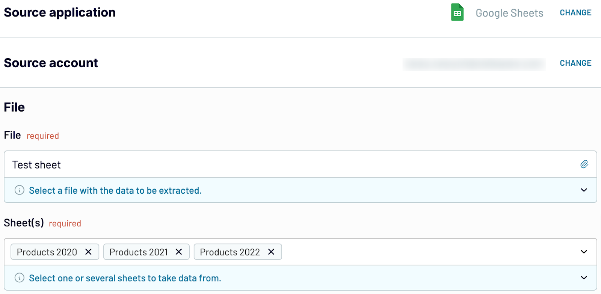This screenshot has height=294, width=601.
Task: Click the Google Sheets logo icon
Action: point(457,12)
